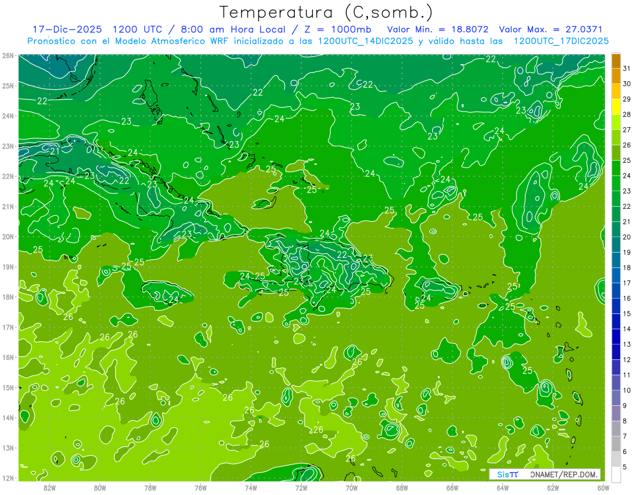641x495 pixels.
Task: Click longitude axis label '78W'
Action: 150,488
